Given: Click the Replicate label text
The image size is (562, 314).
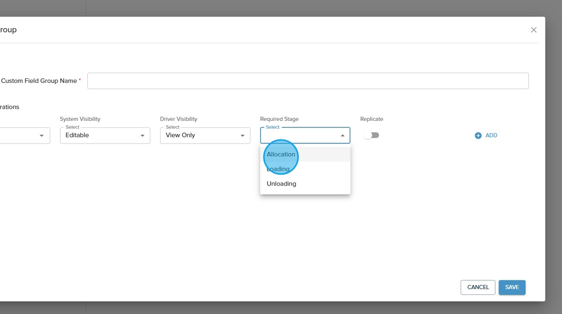Looking at the screenshot, I should pos(371,119).
